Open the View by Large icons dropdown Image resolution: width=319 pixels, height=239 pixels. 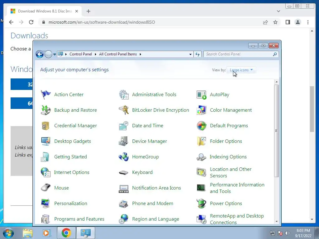[x=241, y=70]
